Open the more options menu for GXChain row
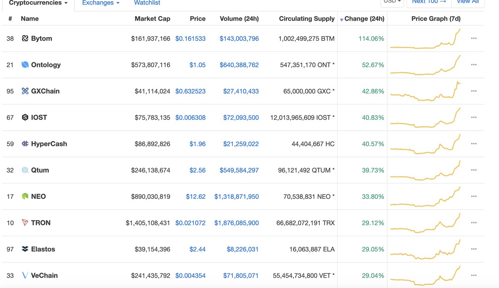 click(474, 91)
